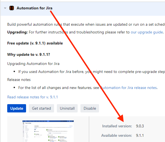Image resolution: width=165 pixels, height=142 pixels.
Task: Click the 'Available version:' label
Action: coord(116,135)
